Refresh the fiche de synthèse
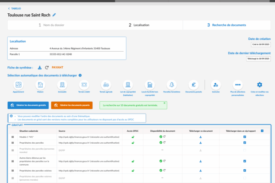 pos(47,67)
